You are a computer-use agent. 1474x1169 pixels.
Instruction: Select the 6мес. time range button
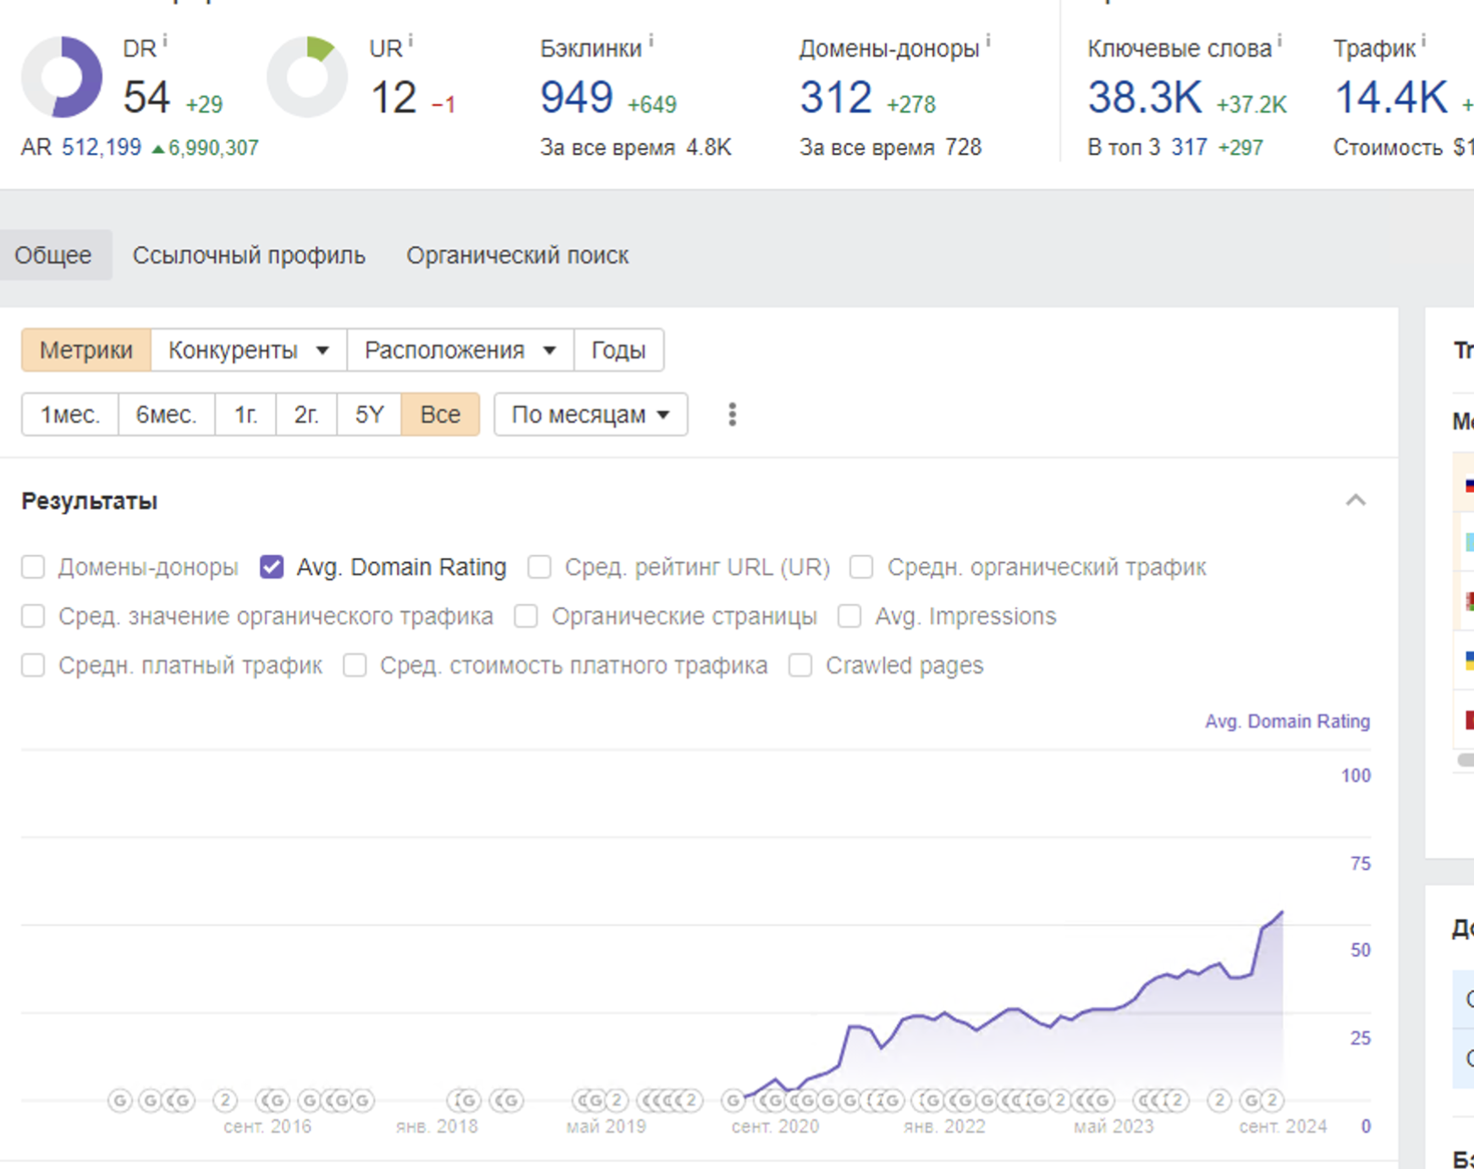point(166,414)
